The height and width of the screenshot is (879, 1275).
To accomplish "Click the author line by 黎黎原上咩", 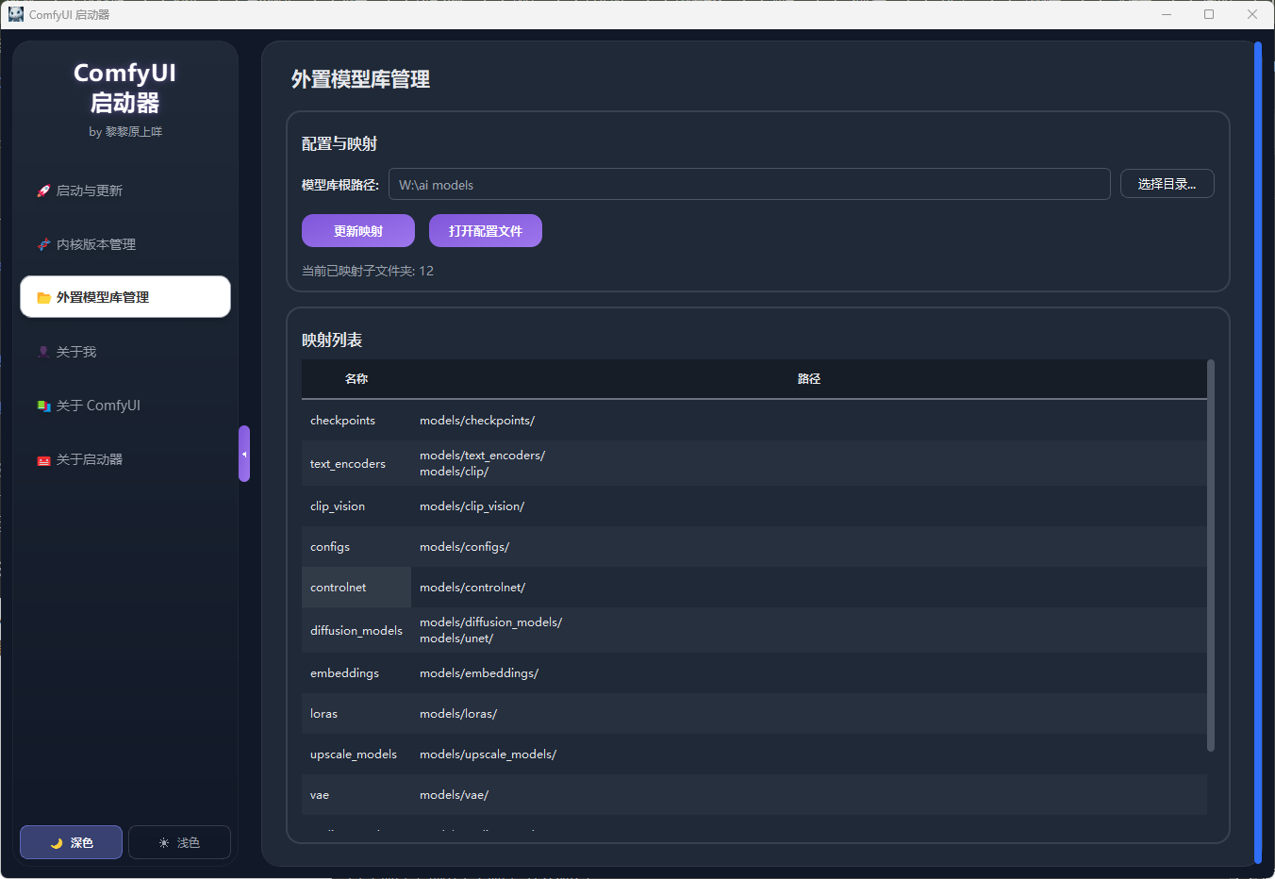I will [125, 132].
